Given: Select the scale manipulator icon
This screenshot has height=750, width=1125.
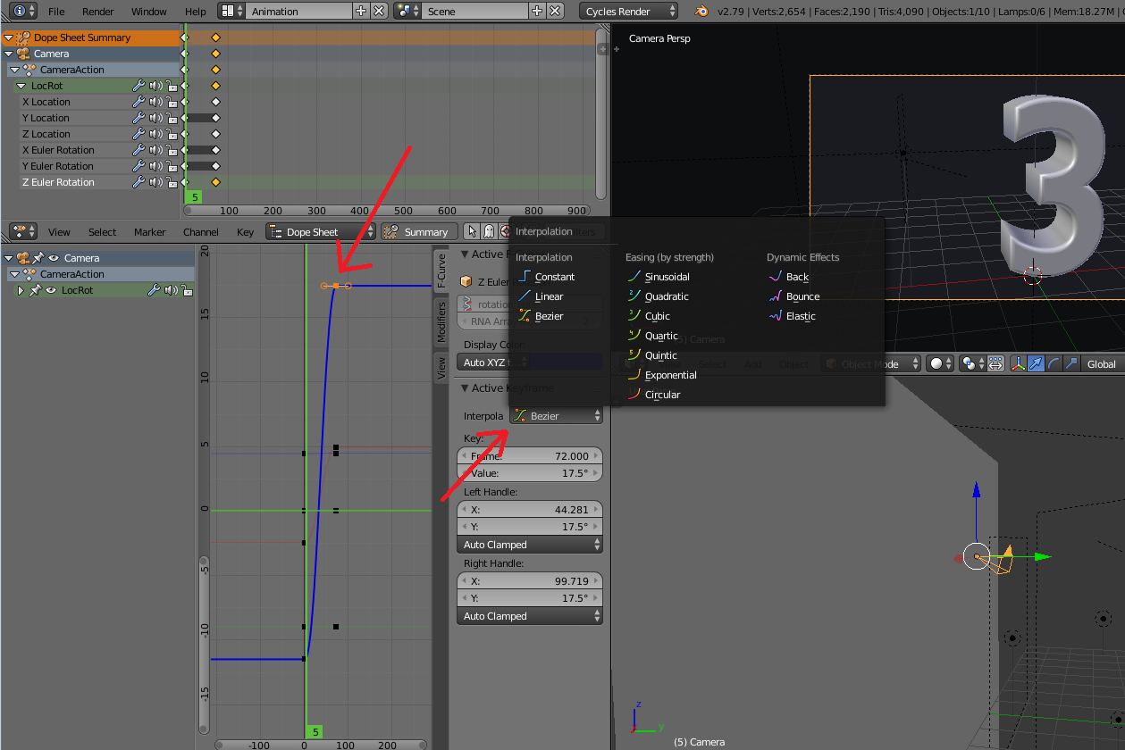Looking at the screenshot, I should point(1070,363).
